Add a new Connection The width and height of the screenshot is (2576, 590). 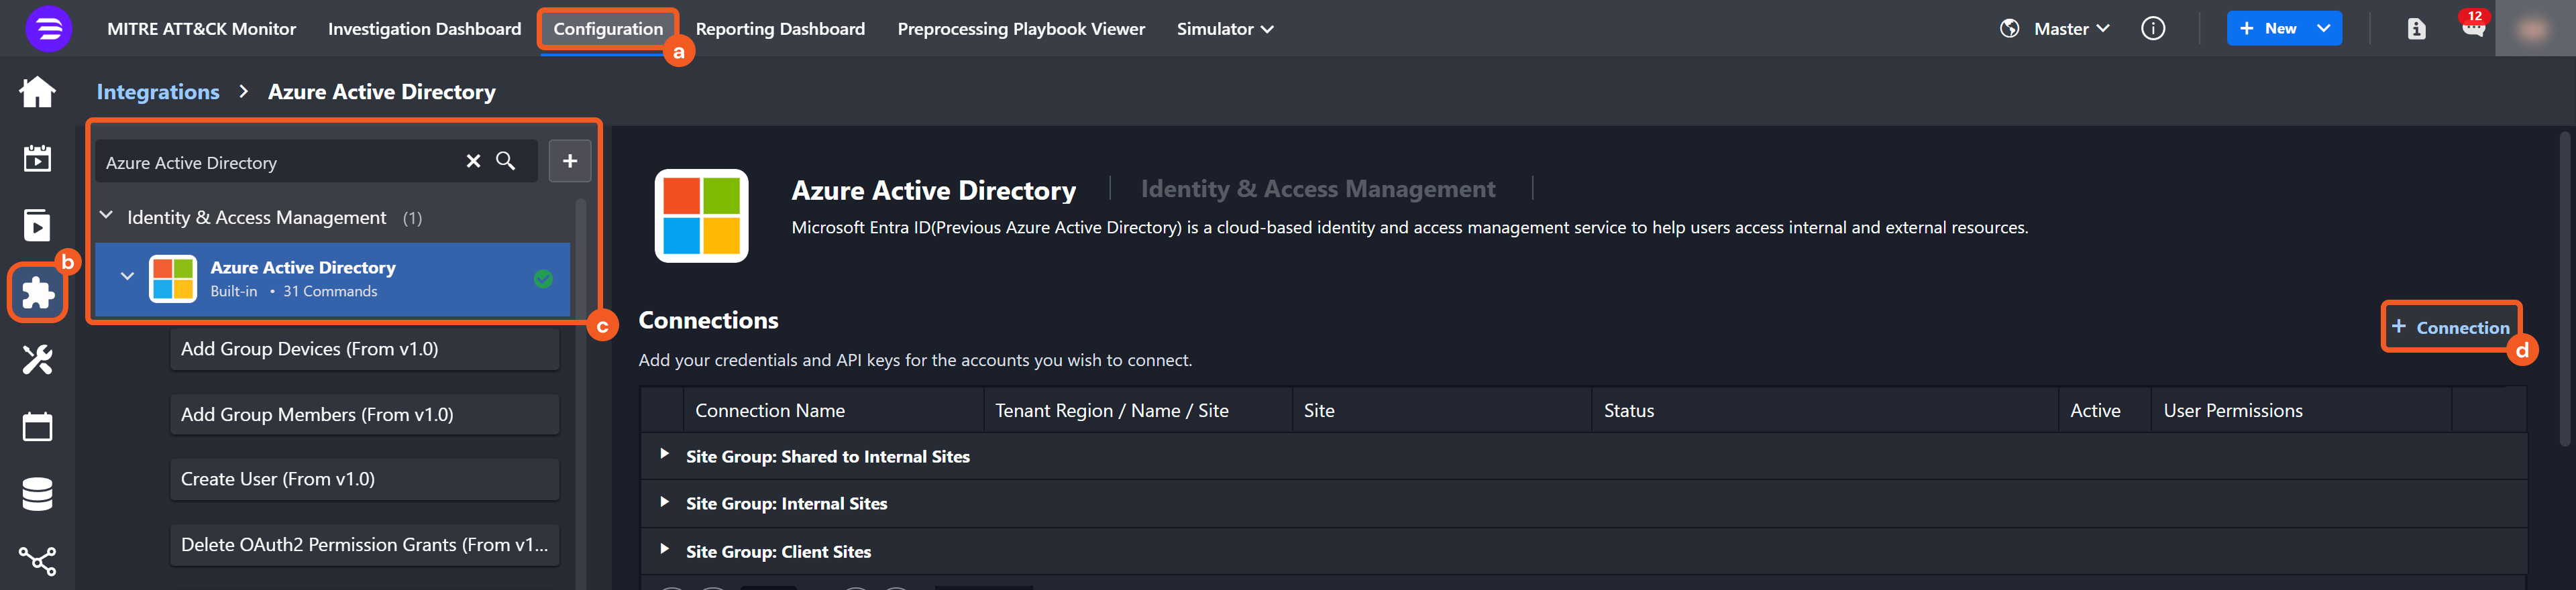click(x=2450, y=327)
